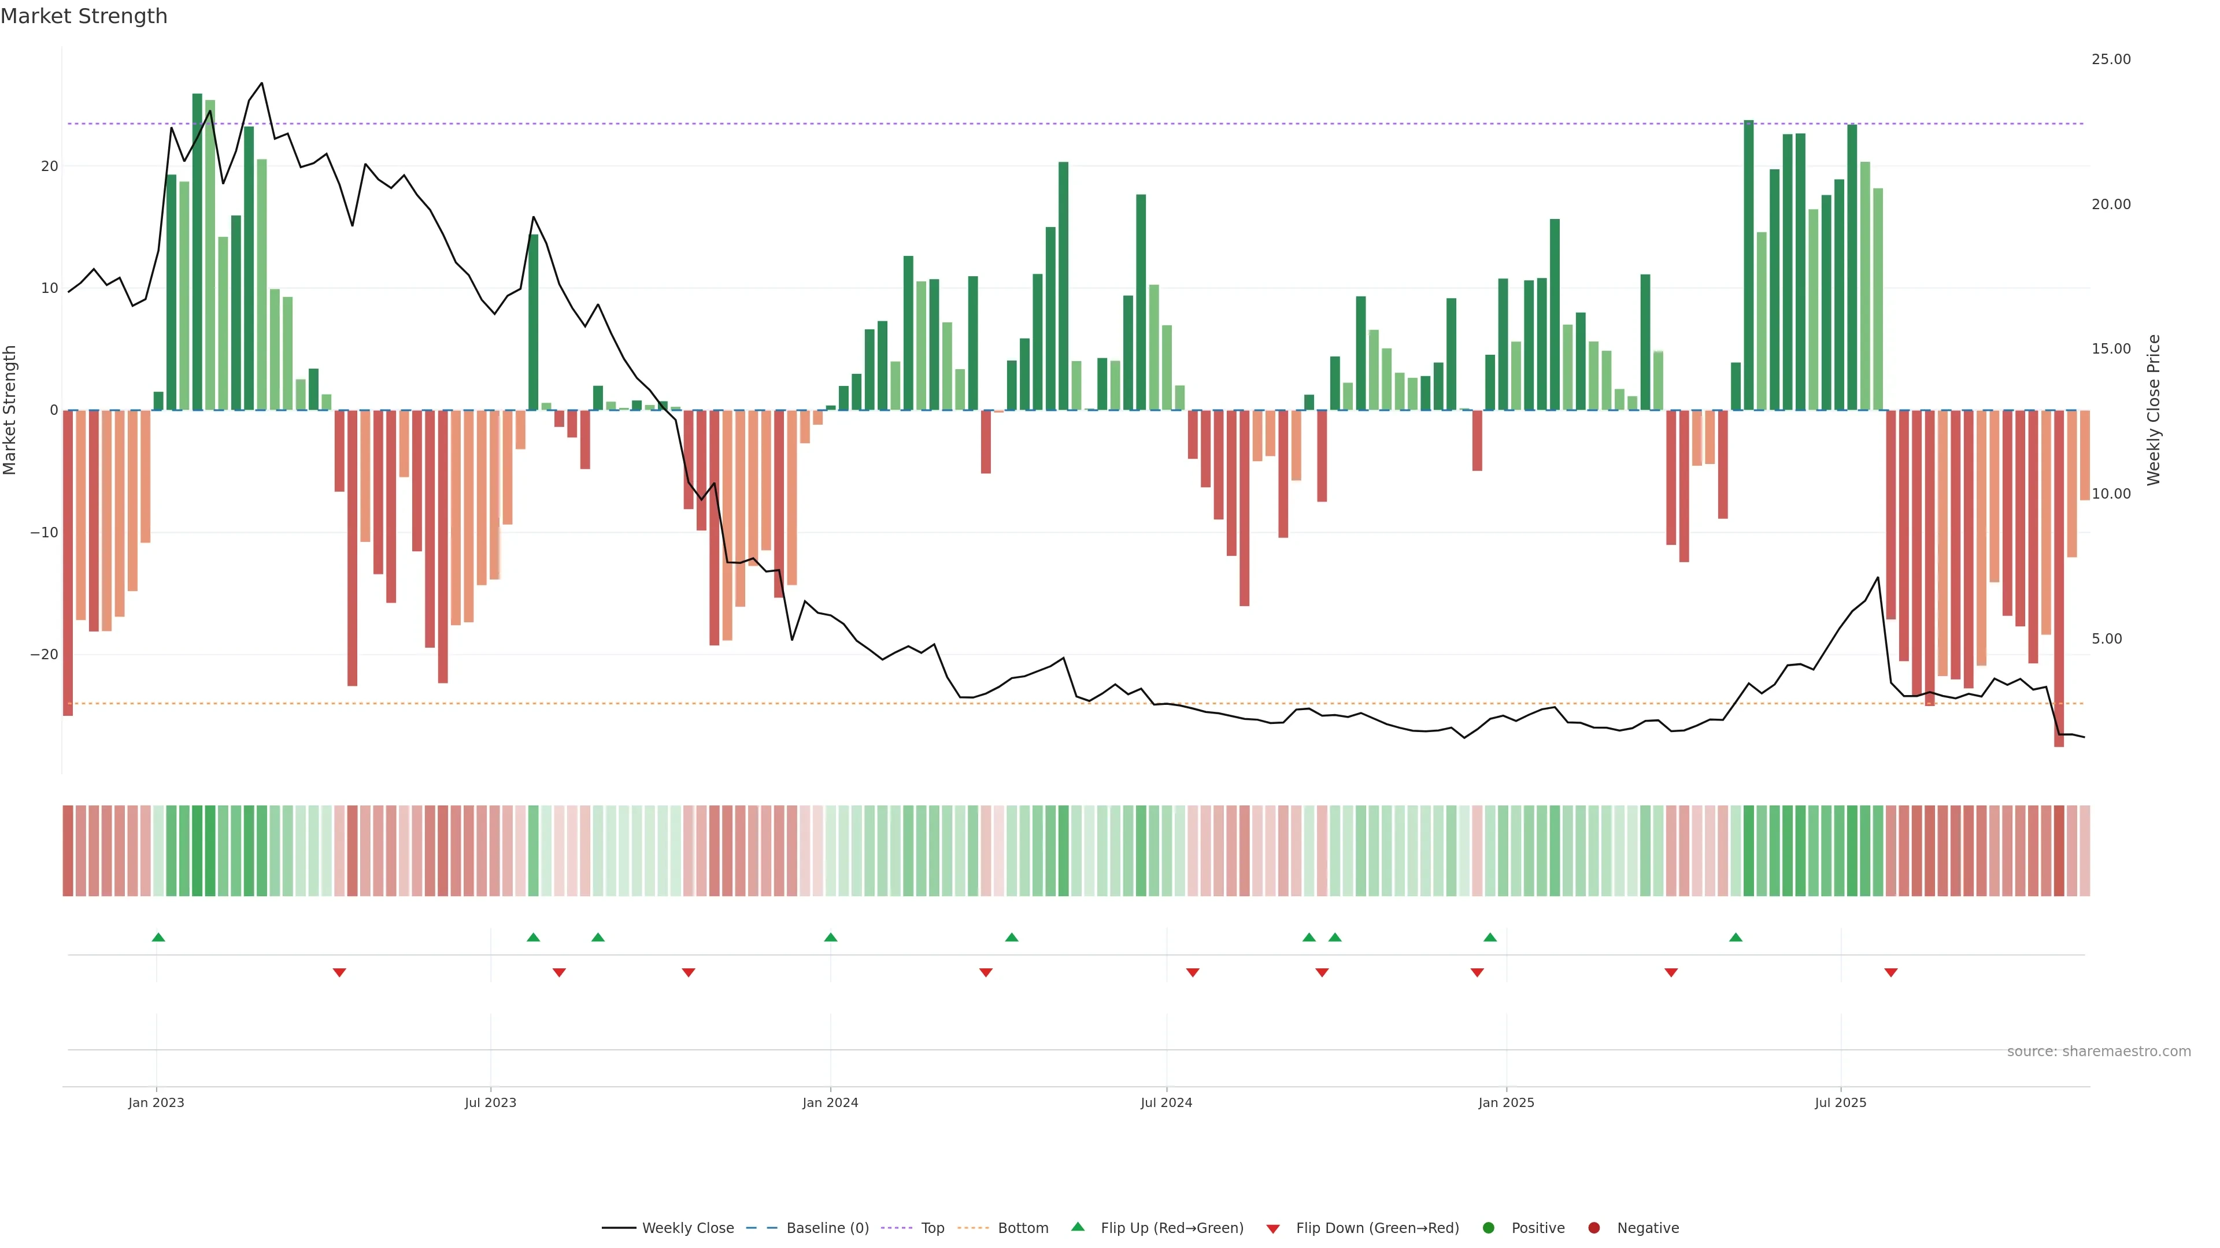
Task: Click the Jan 2025 x-axis label
Action: click(x=1505, y=1102)
